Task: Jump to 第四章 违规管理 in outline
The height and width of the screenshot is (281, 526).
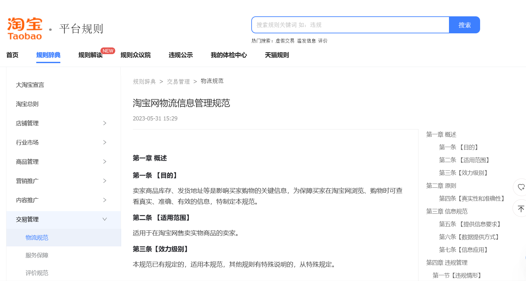Action: [x=447, y=263]
